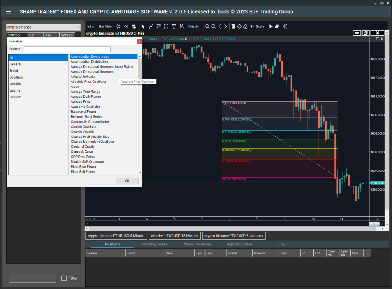The width and height of the screenshot is (392, 289).
Task: Click OK in Indicators dialog
Action: coord(127,181)
